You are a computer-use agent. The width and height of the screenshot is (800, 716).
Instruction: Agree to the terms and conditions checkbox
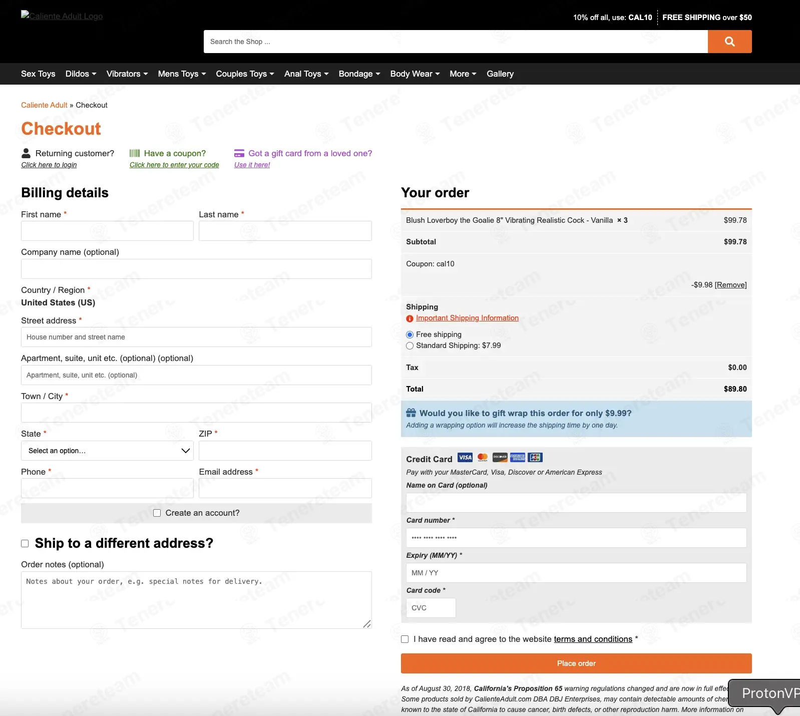click(x=405, y=639)
